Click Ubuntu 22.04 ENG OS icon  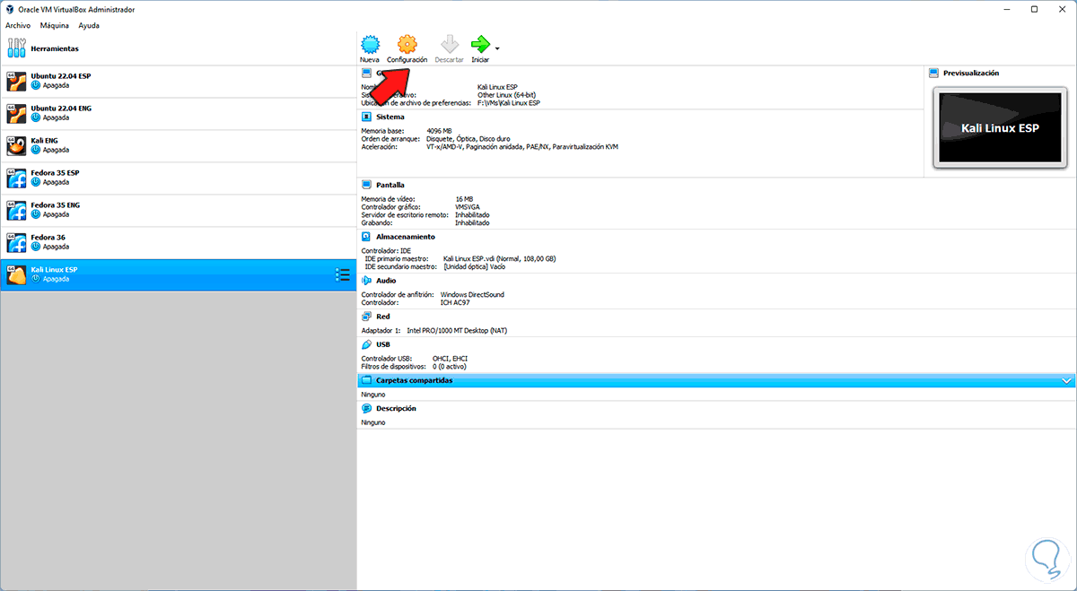pyautogui.click(x=16, y=113)
